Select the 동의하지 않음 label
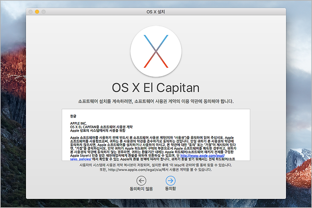The width and height of the screenshot is (312, 208). [141, 188]
